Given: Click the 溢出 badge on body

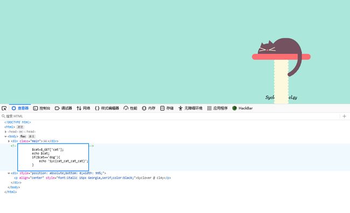Looking at the screenshot, I should 31,136.
